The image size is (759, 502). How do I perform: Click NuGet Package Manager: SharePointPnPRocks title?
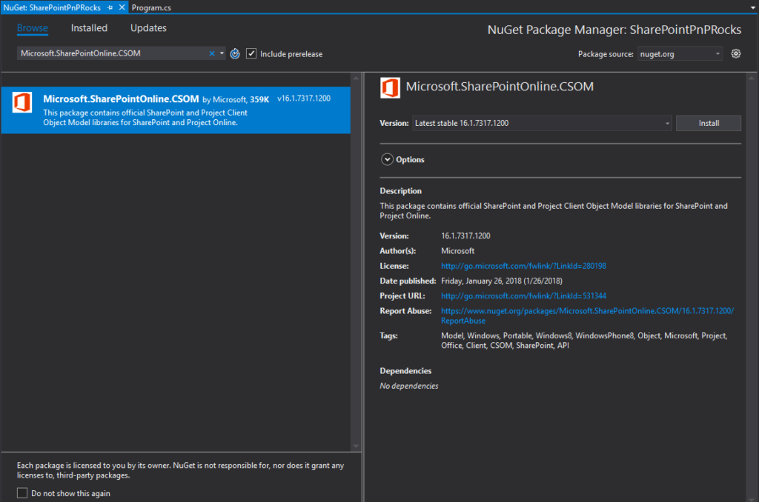pyautogui.click(x=614, y=30)
